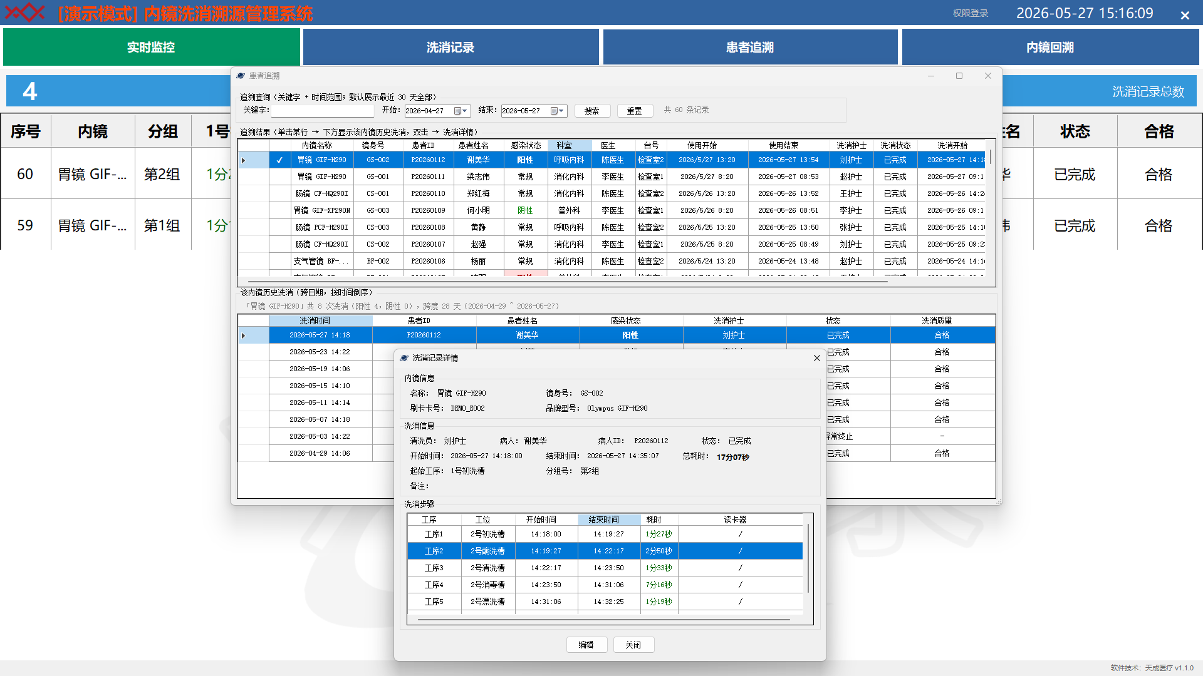1203x676 pixels.
Task: Open the 开始 date calendar dropdown
Action: coord(461,111)
